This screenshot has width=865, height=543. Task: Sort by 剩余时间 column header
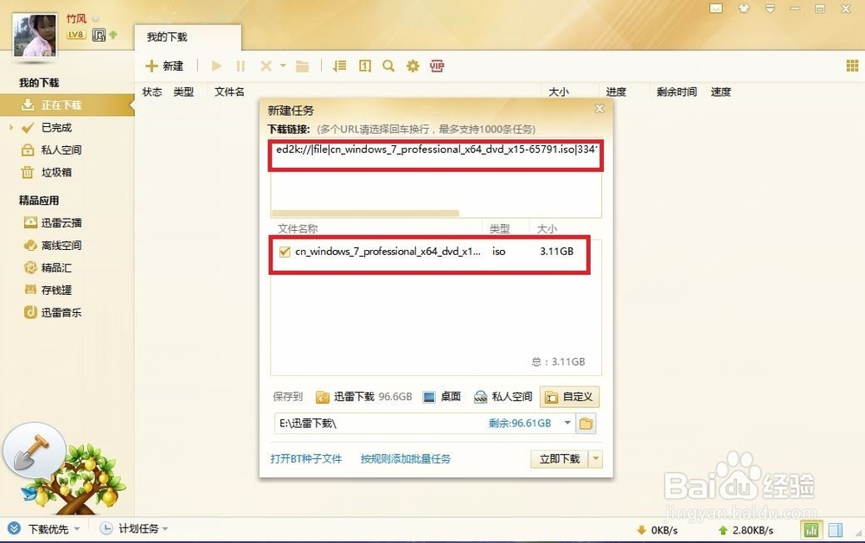click(x=676, y=92)
